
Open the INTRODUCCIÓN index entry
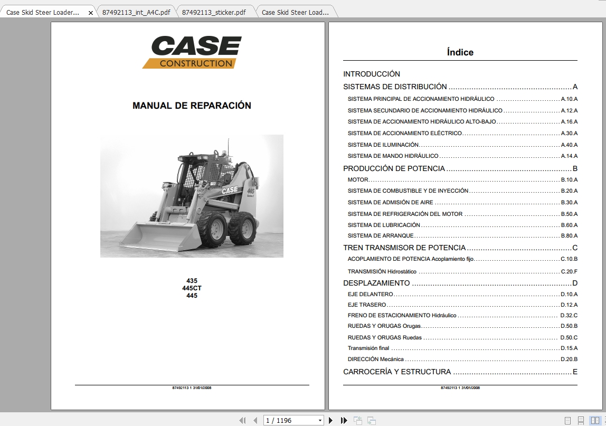372,74
